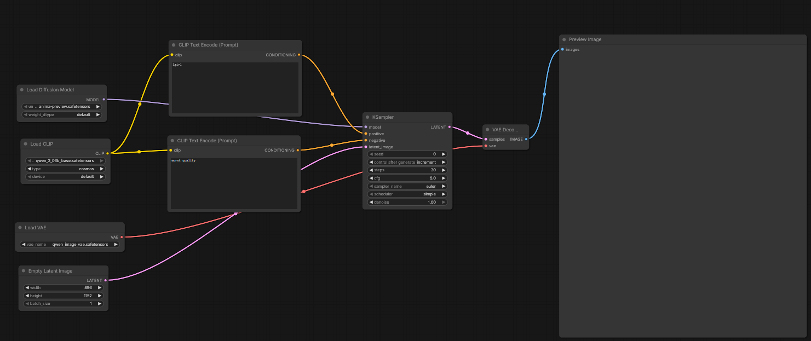The width and height of the screenshot is (811, 341).
Task: Collapse the Load VAE node using its title dot
Action: [x=20, y=228]
